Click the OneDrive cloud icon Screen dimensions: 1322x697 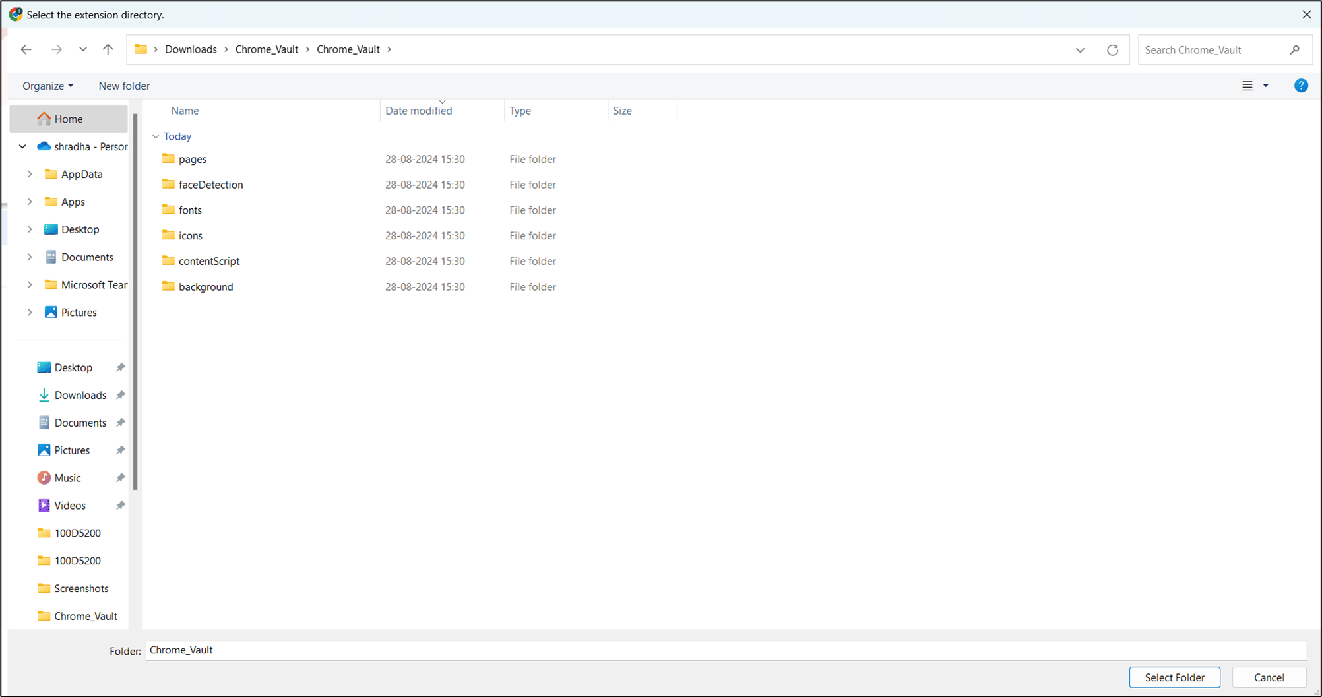click(x=44, y=146)
